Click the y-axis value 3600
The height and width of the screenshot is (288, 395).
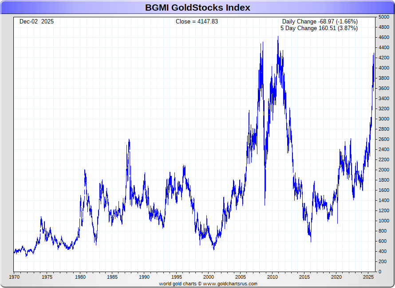[383, 88]
